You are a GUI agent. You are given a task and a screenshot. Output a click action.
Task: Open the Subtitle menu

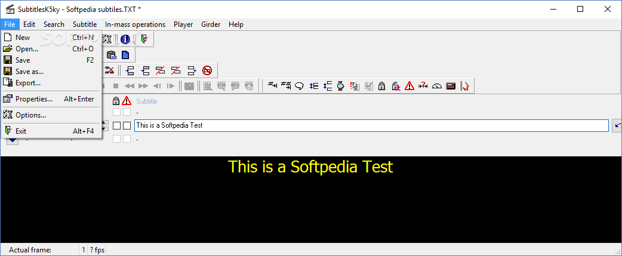coord(85,24)
